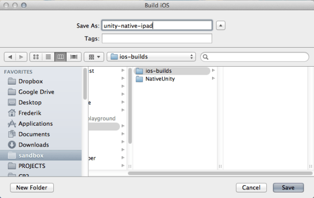Click the ios-builds folder icon in column
Screen dimensions: 314x198
[x=139, y=71]
